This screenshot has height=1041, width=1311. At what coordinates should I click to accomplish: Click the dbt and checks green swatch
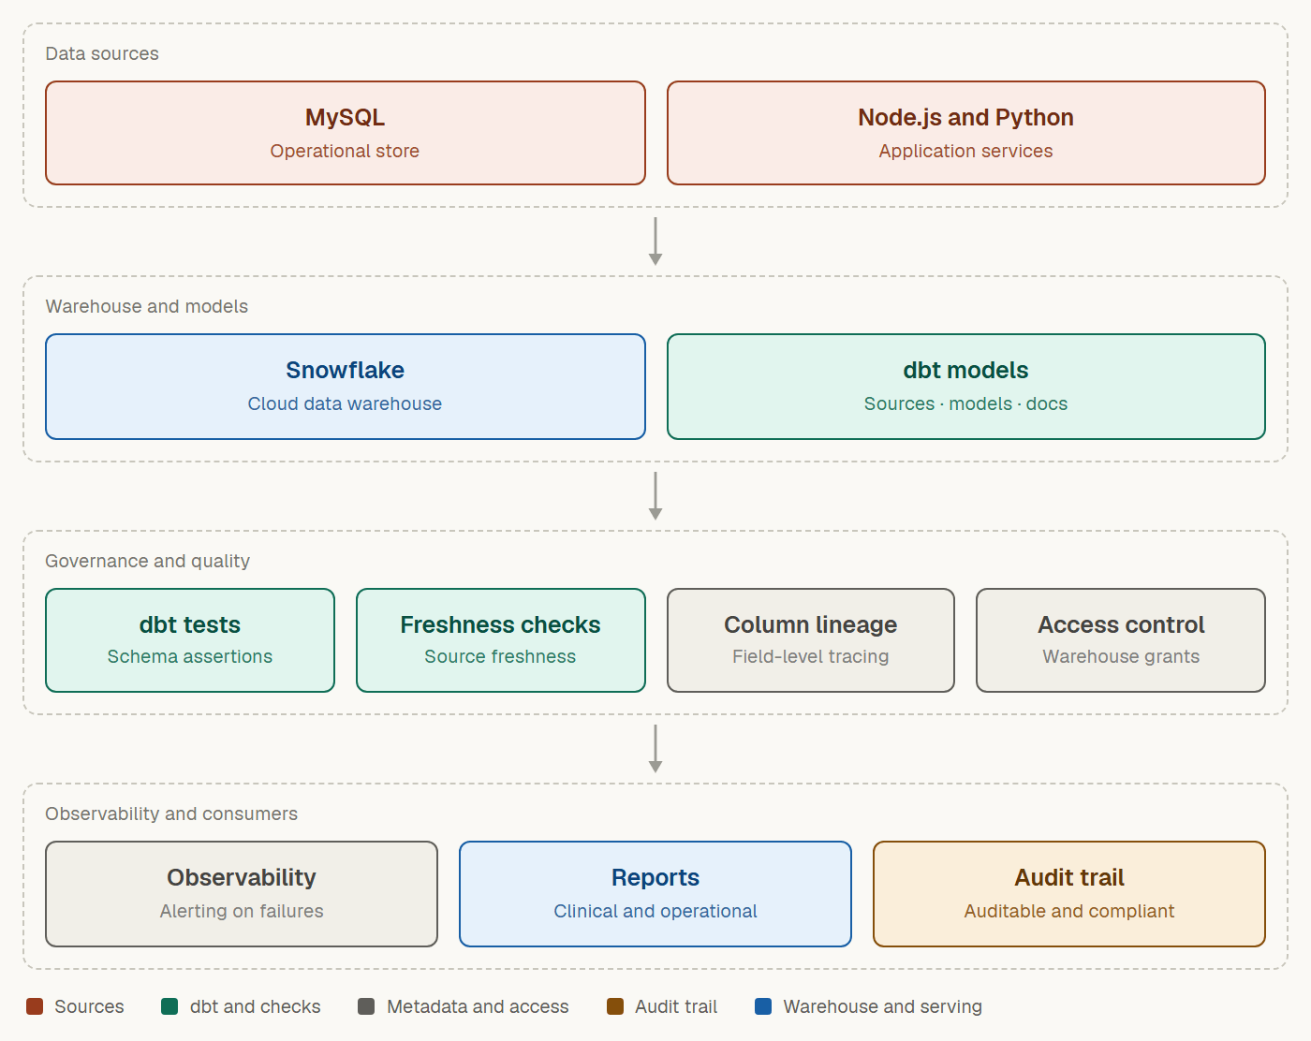click(169, 1006)
